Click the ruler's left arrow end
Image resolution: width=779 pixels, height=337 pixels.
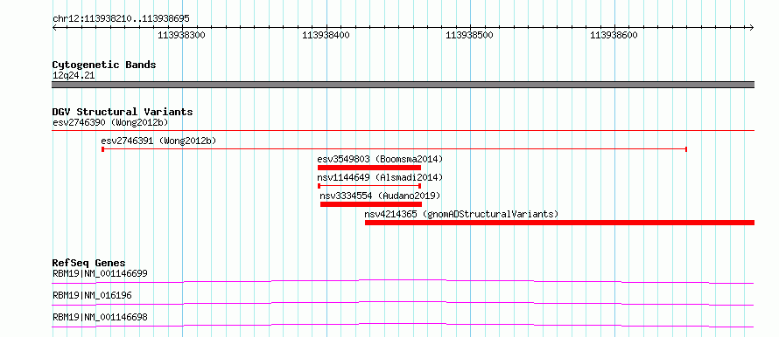[54, 28]
